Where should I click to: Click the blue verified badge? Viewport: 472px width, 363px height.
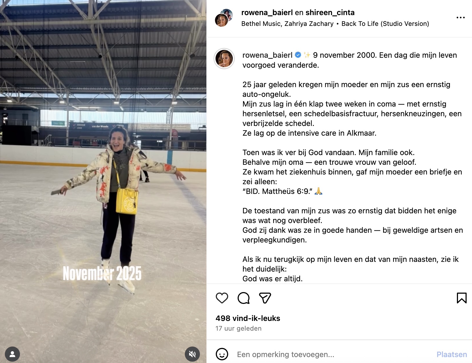click(x=298, y=55)
